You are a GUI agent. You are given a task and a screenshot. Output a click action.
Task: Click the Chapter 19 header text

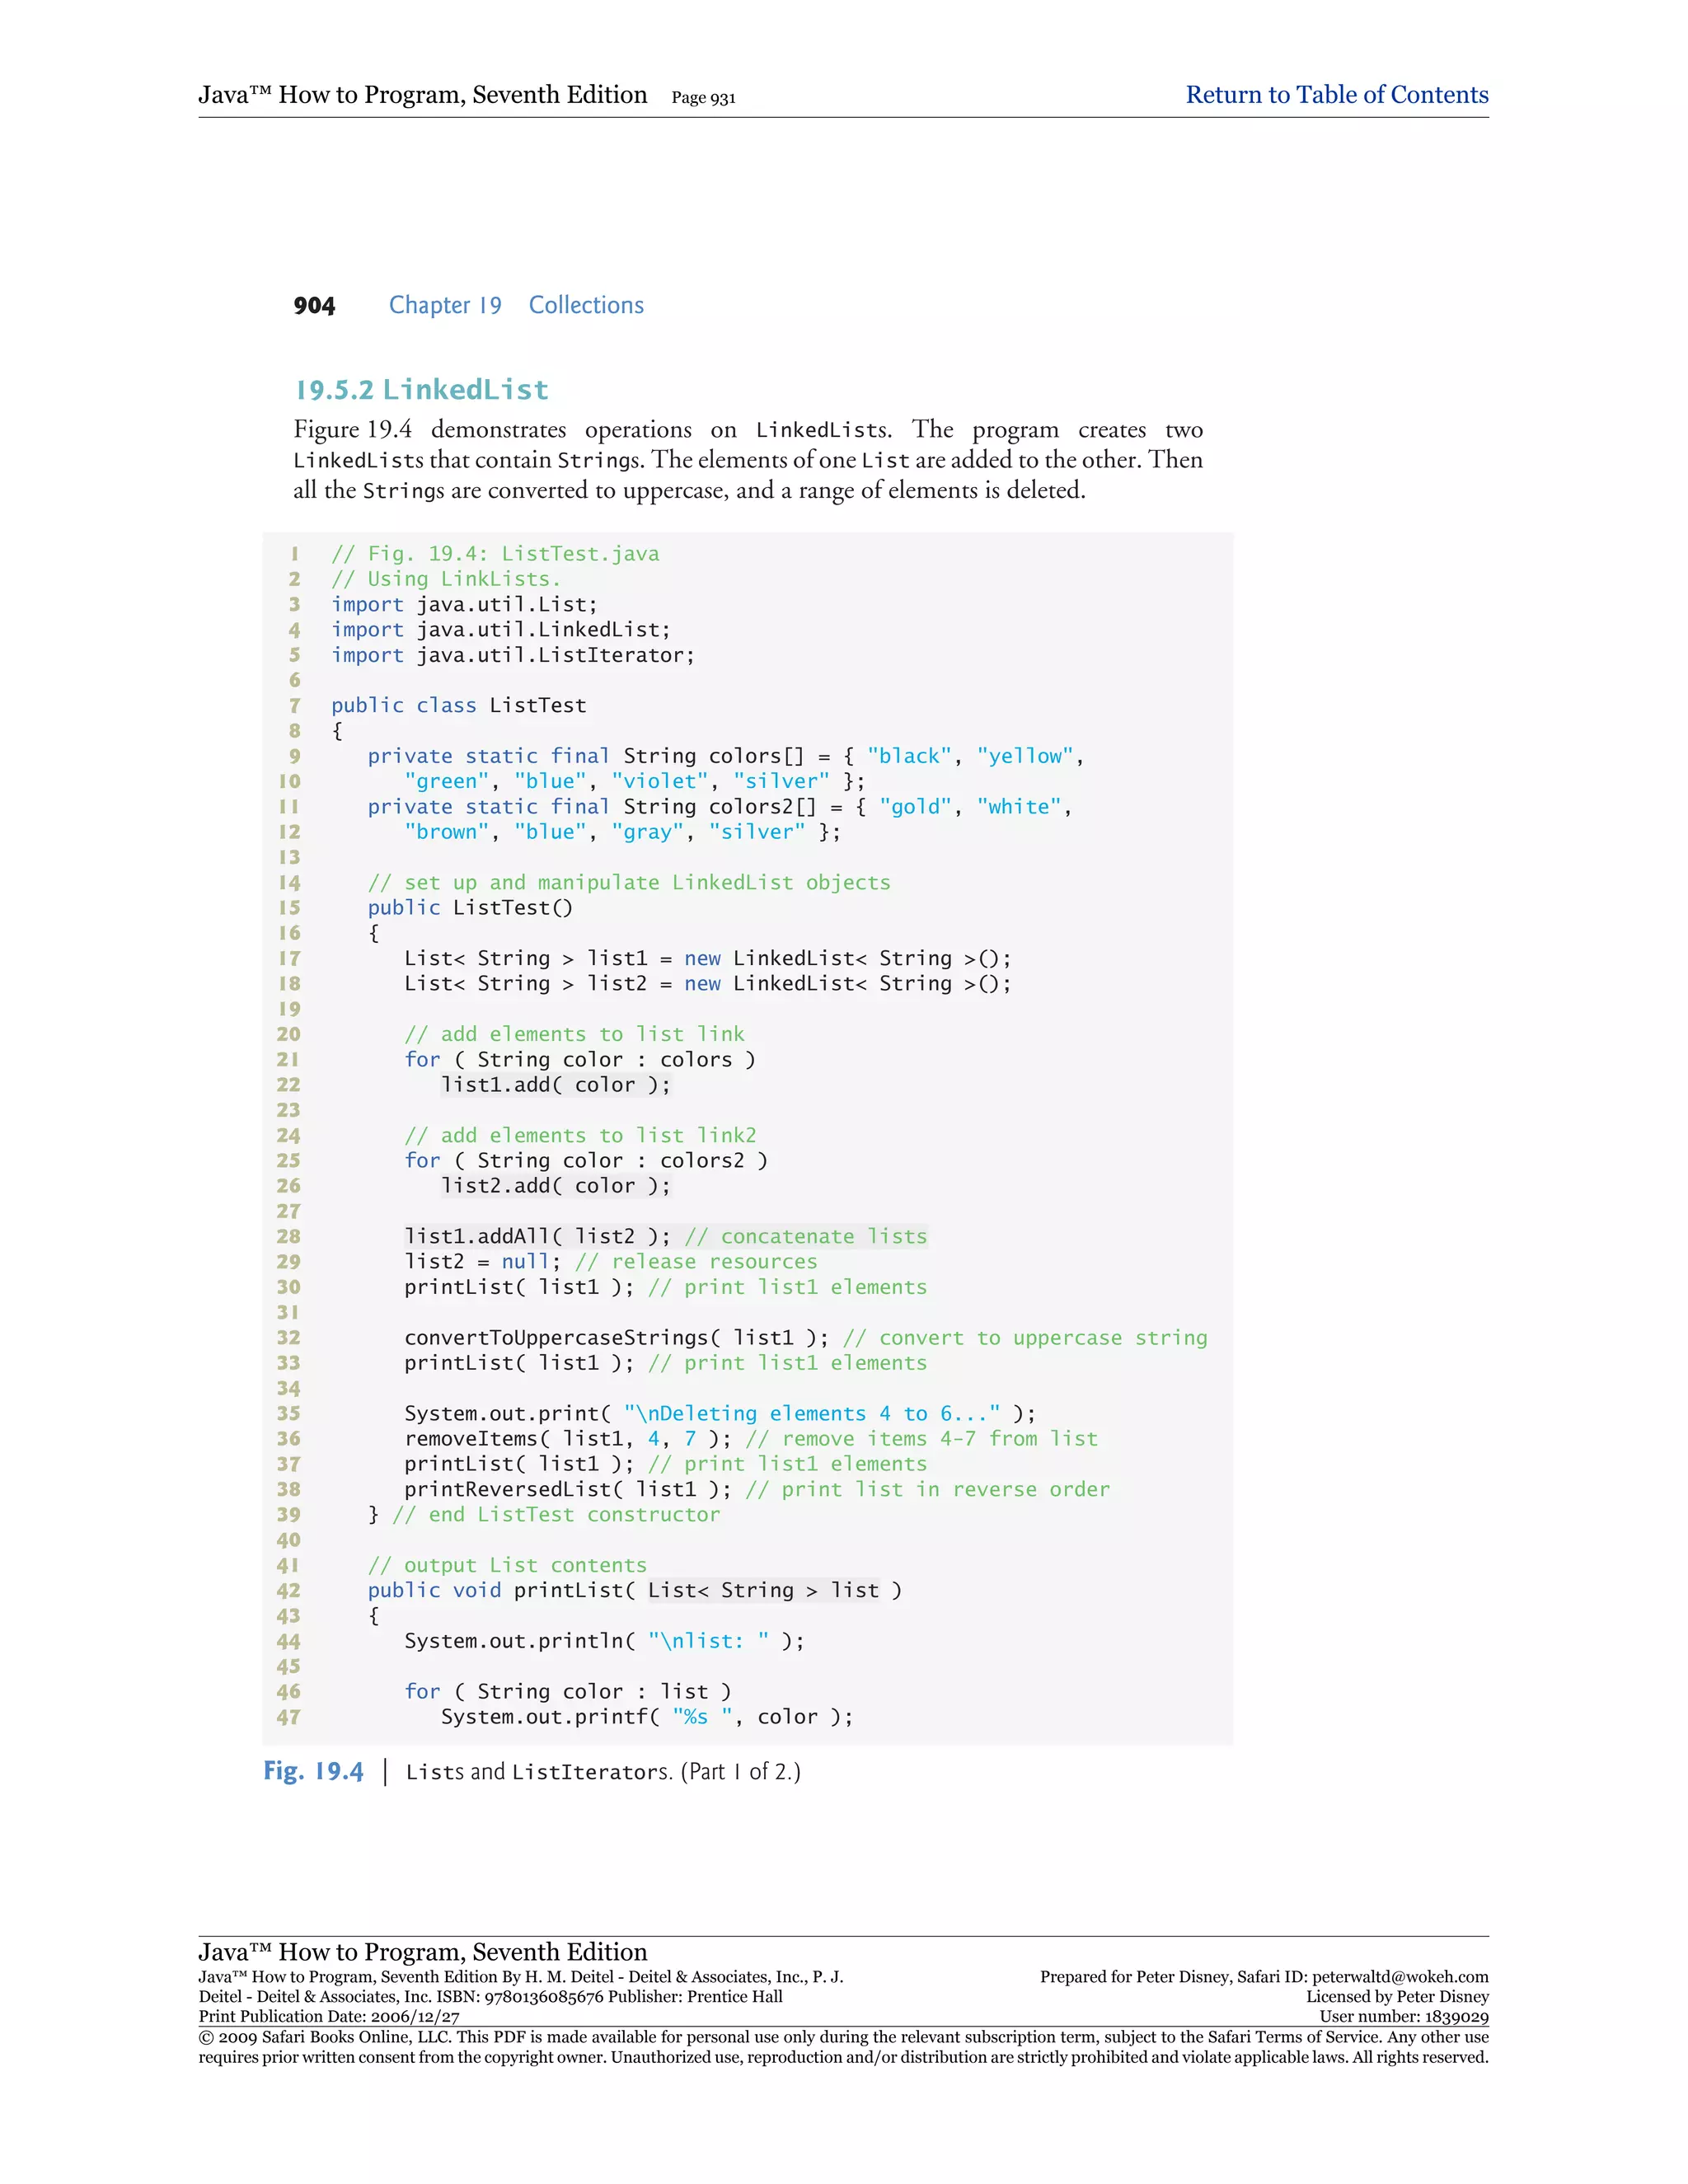coord(445,305)
